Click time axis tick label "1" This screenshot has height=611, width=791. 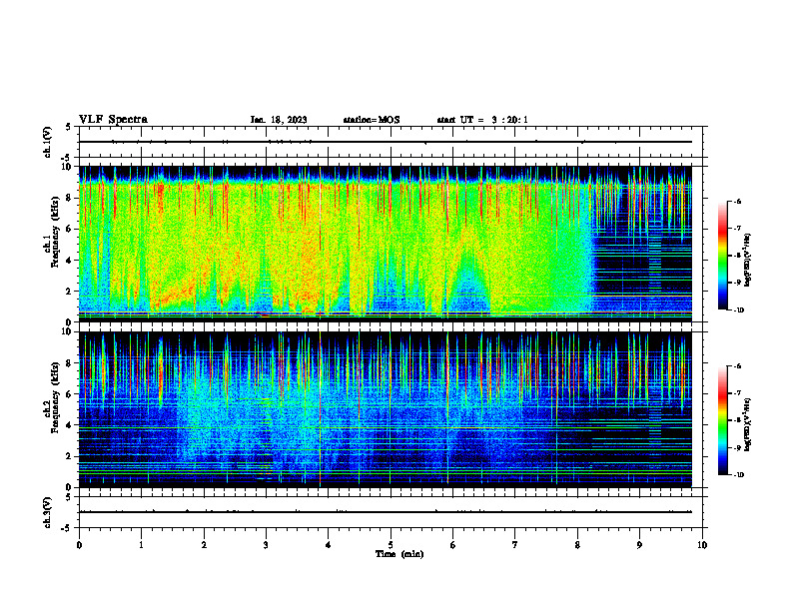(141, 545)
